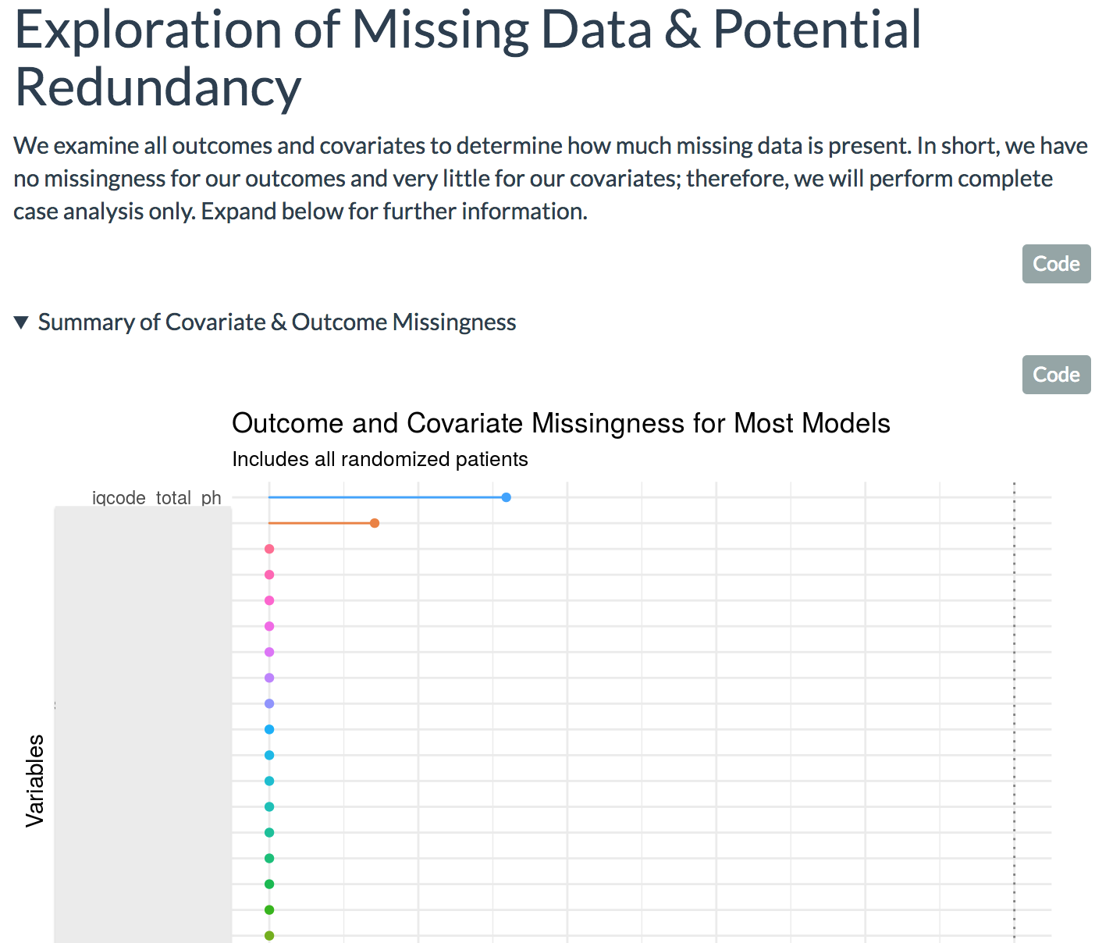Click the orange horizontal line segment
1095x943 pixels.
pos(320,523)
